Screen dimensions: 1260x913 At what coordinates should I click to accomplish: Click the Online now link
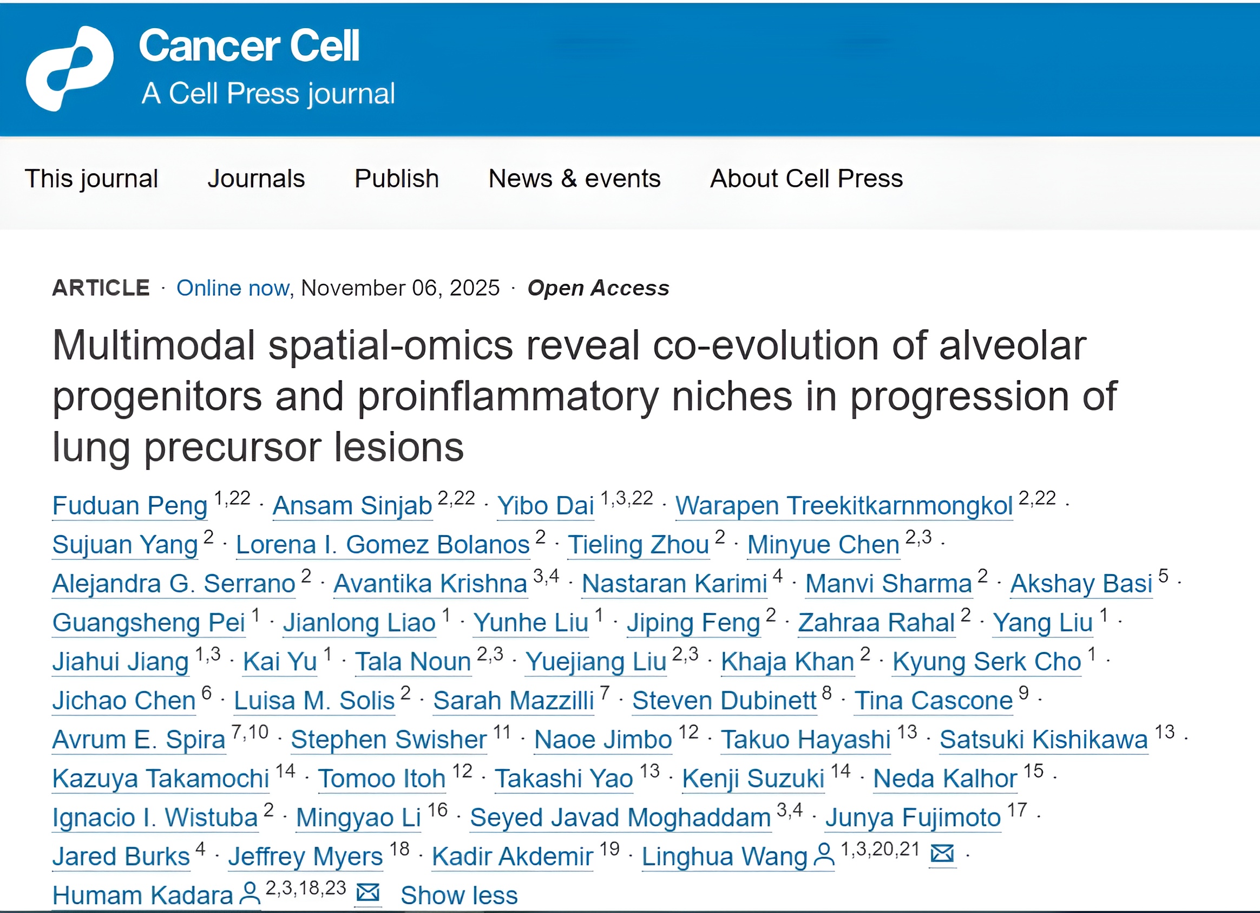233,288
